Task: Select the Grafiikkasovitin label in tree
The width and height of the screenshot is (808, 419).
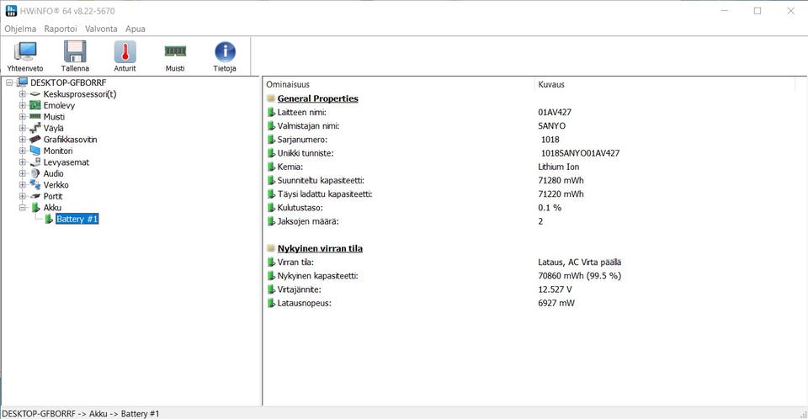Action: [70, 140]
